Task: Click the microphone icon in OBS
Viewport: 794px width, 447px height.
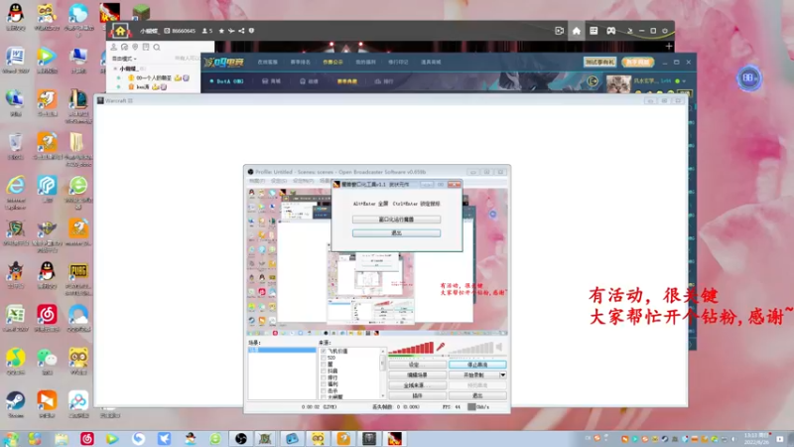Action: [x=441, y=347]
